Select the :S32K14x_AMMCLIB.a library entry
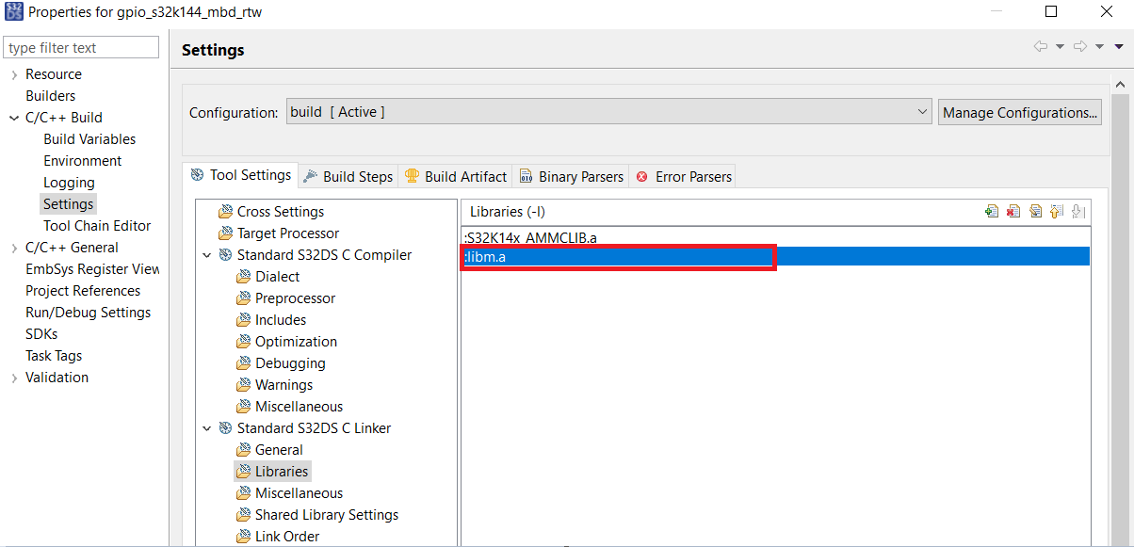Image resolution: width=1134 pixels, height=547 pixels. click(530, 237)
